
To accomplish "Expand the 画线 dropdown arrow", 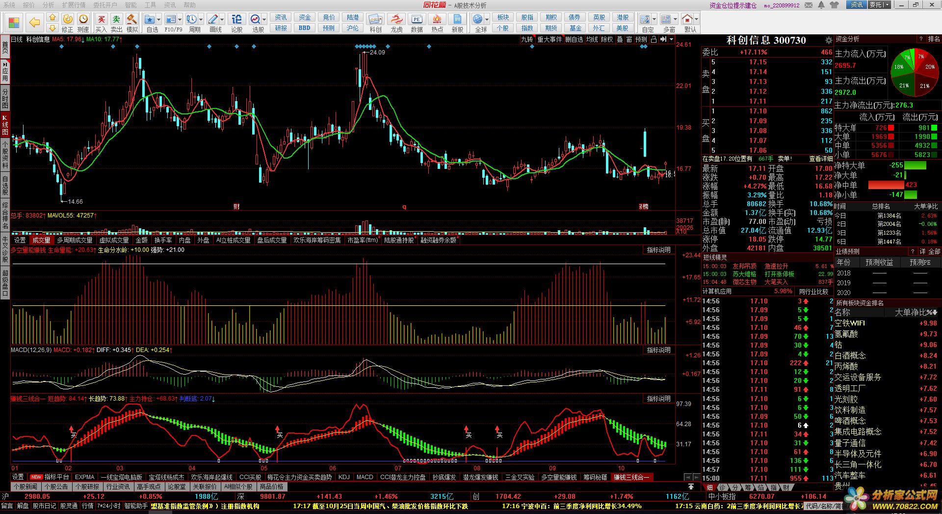I will pyautogui.click(x=222, y=20).
